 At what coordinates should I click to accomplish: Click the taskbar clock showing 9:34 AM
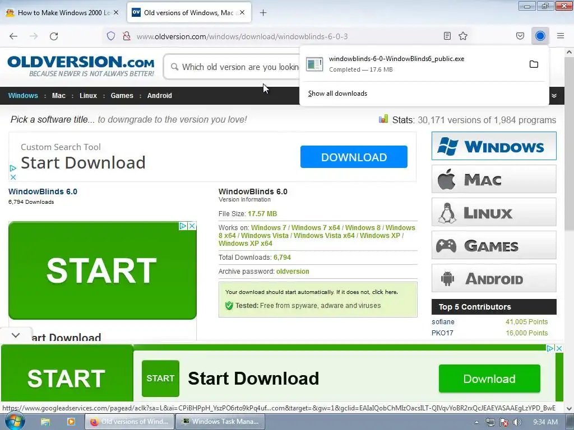pos(545,422)
